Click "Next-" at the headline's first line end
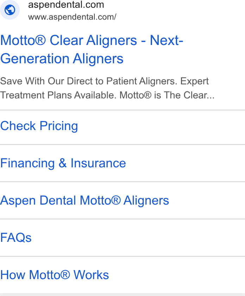The width and height of the screenshot is (245, 296). [167, 40]
